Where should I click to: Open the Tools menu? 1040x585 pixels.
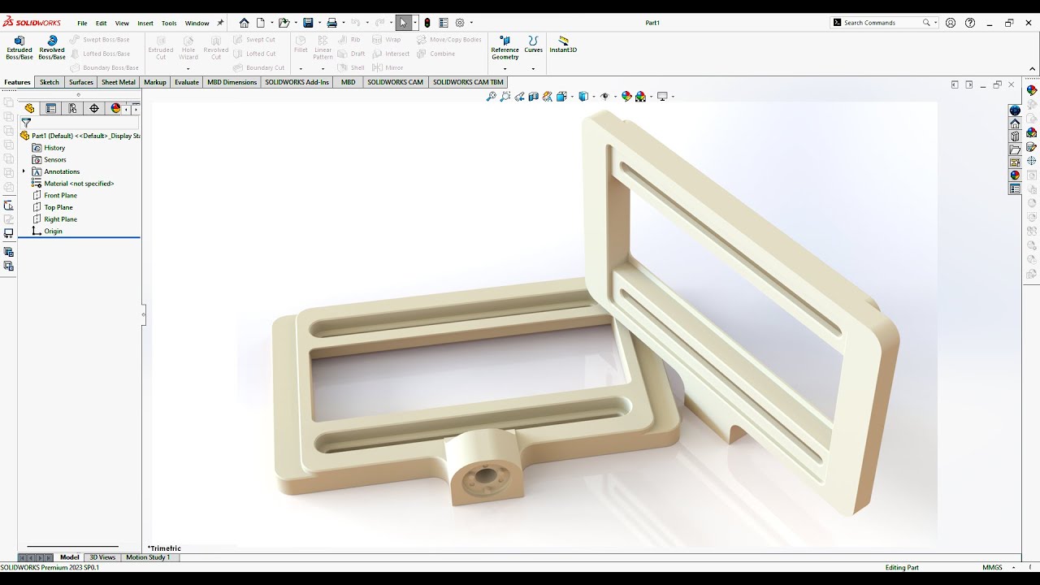tap(169, 23)
